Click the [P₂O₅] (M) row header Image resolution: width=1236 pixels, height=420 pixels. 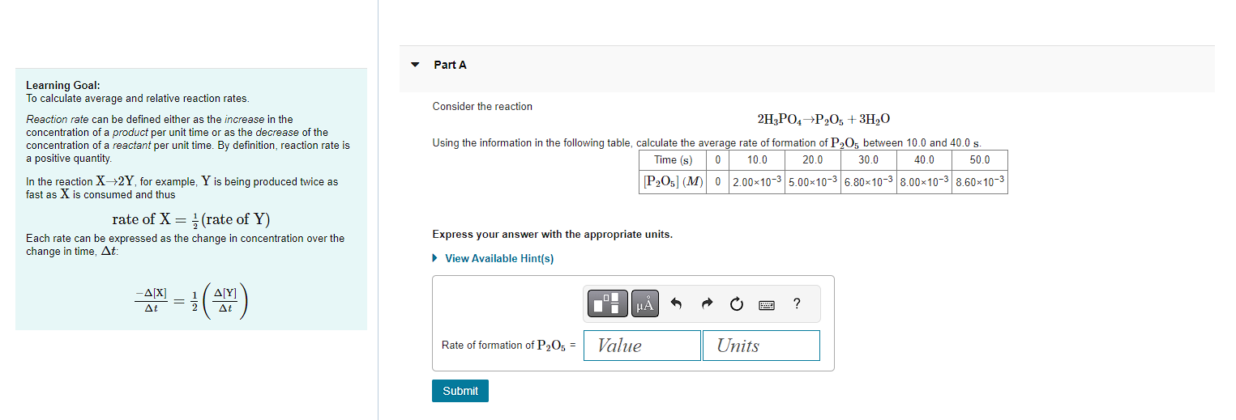point(673,182)
